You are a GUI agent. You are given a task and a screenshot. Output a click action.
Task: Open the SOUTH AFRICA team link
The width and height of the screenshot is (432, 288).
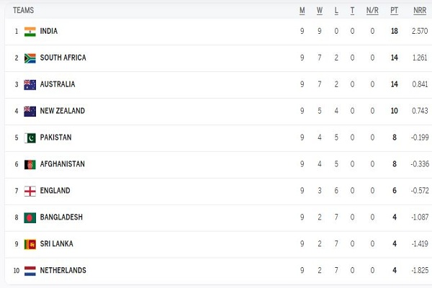tap(63, 58)
